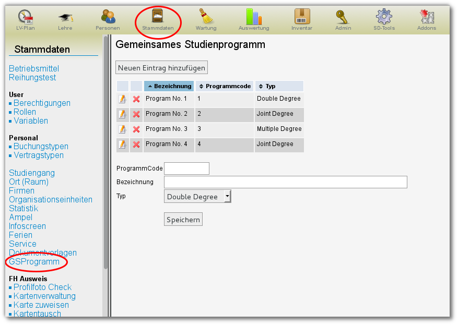Open Personen module icon

click(108, 17)
